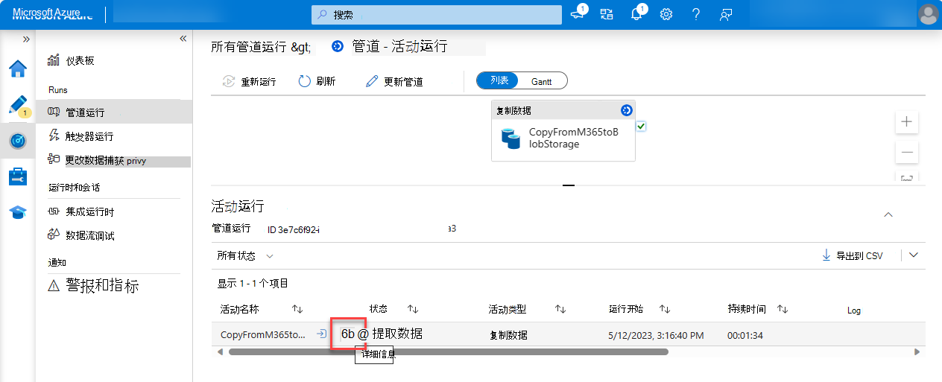
Task: Click the Rerun (重新运行) button
Action: pos(250,82)
